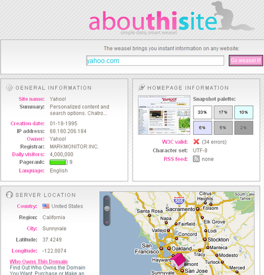Screen dimensions: 264x275
Task: Click the RSS feed icon
Action: click(196, 159)
